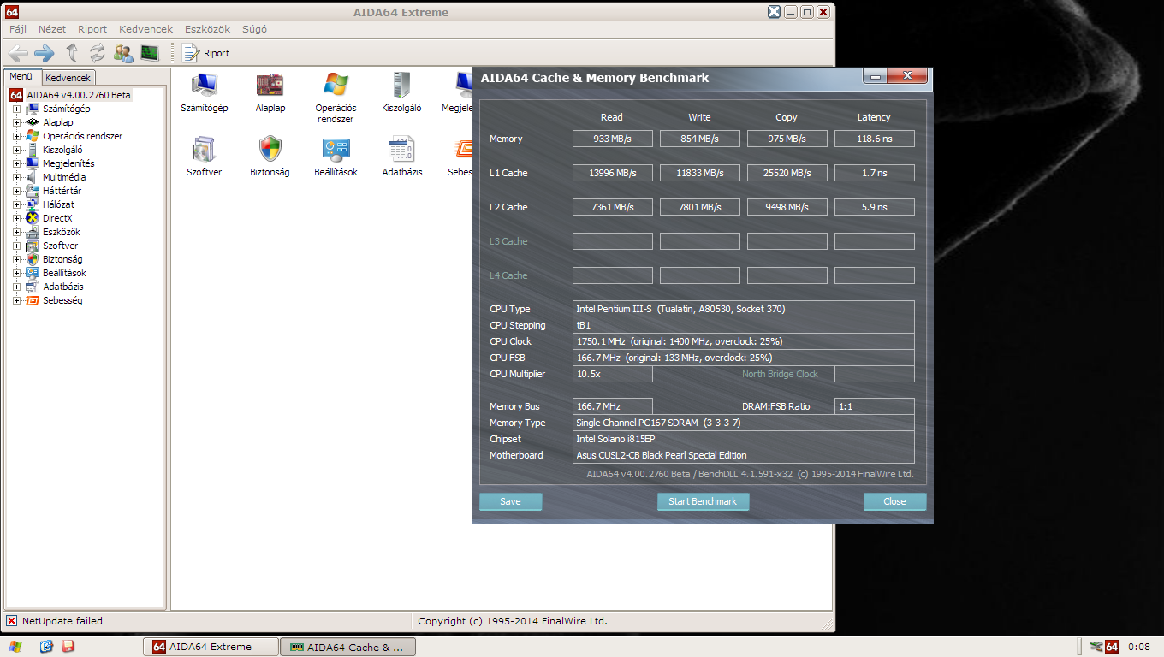1164x657 pixels.
Task: Click the Windows Start button
Action: (15, 647)
